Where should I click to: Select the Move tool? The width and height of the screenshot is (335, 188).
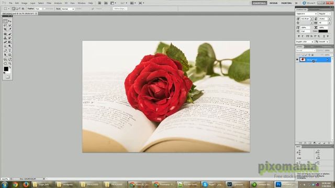(10, 21)
